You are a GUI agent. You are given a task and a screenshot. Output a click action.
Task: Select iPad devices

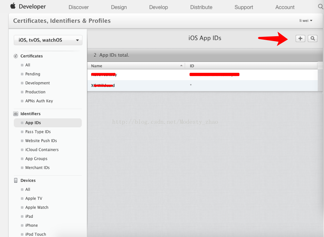(x=29, y=216)
